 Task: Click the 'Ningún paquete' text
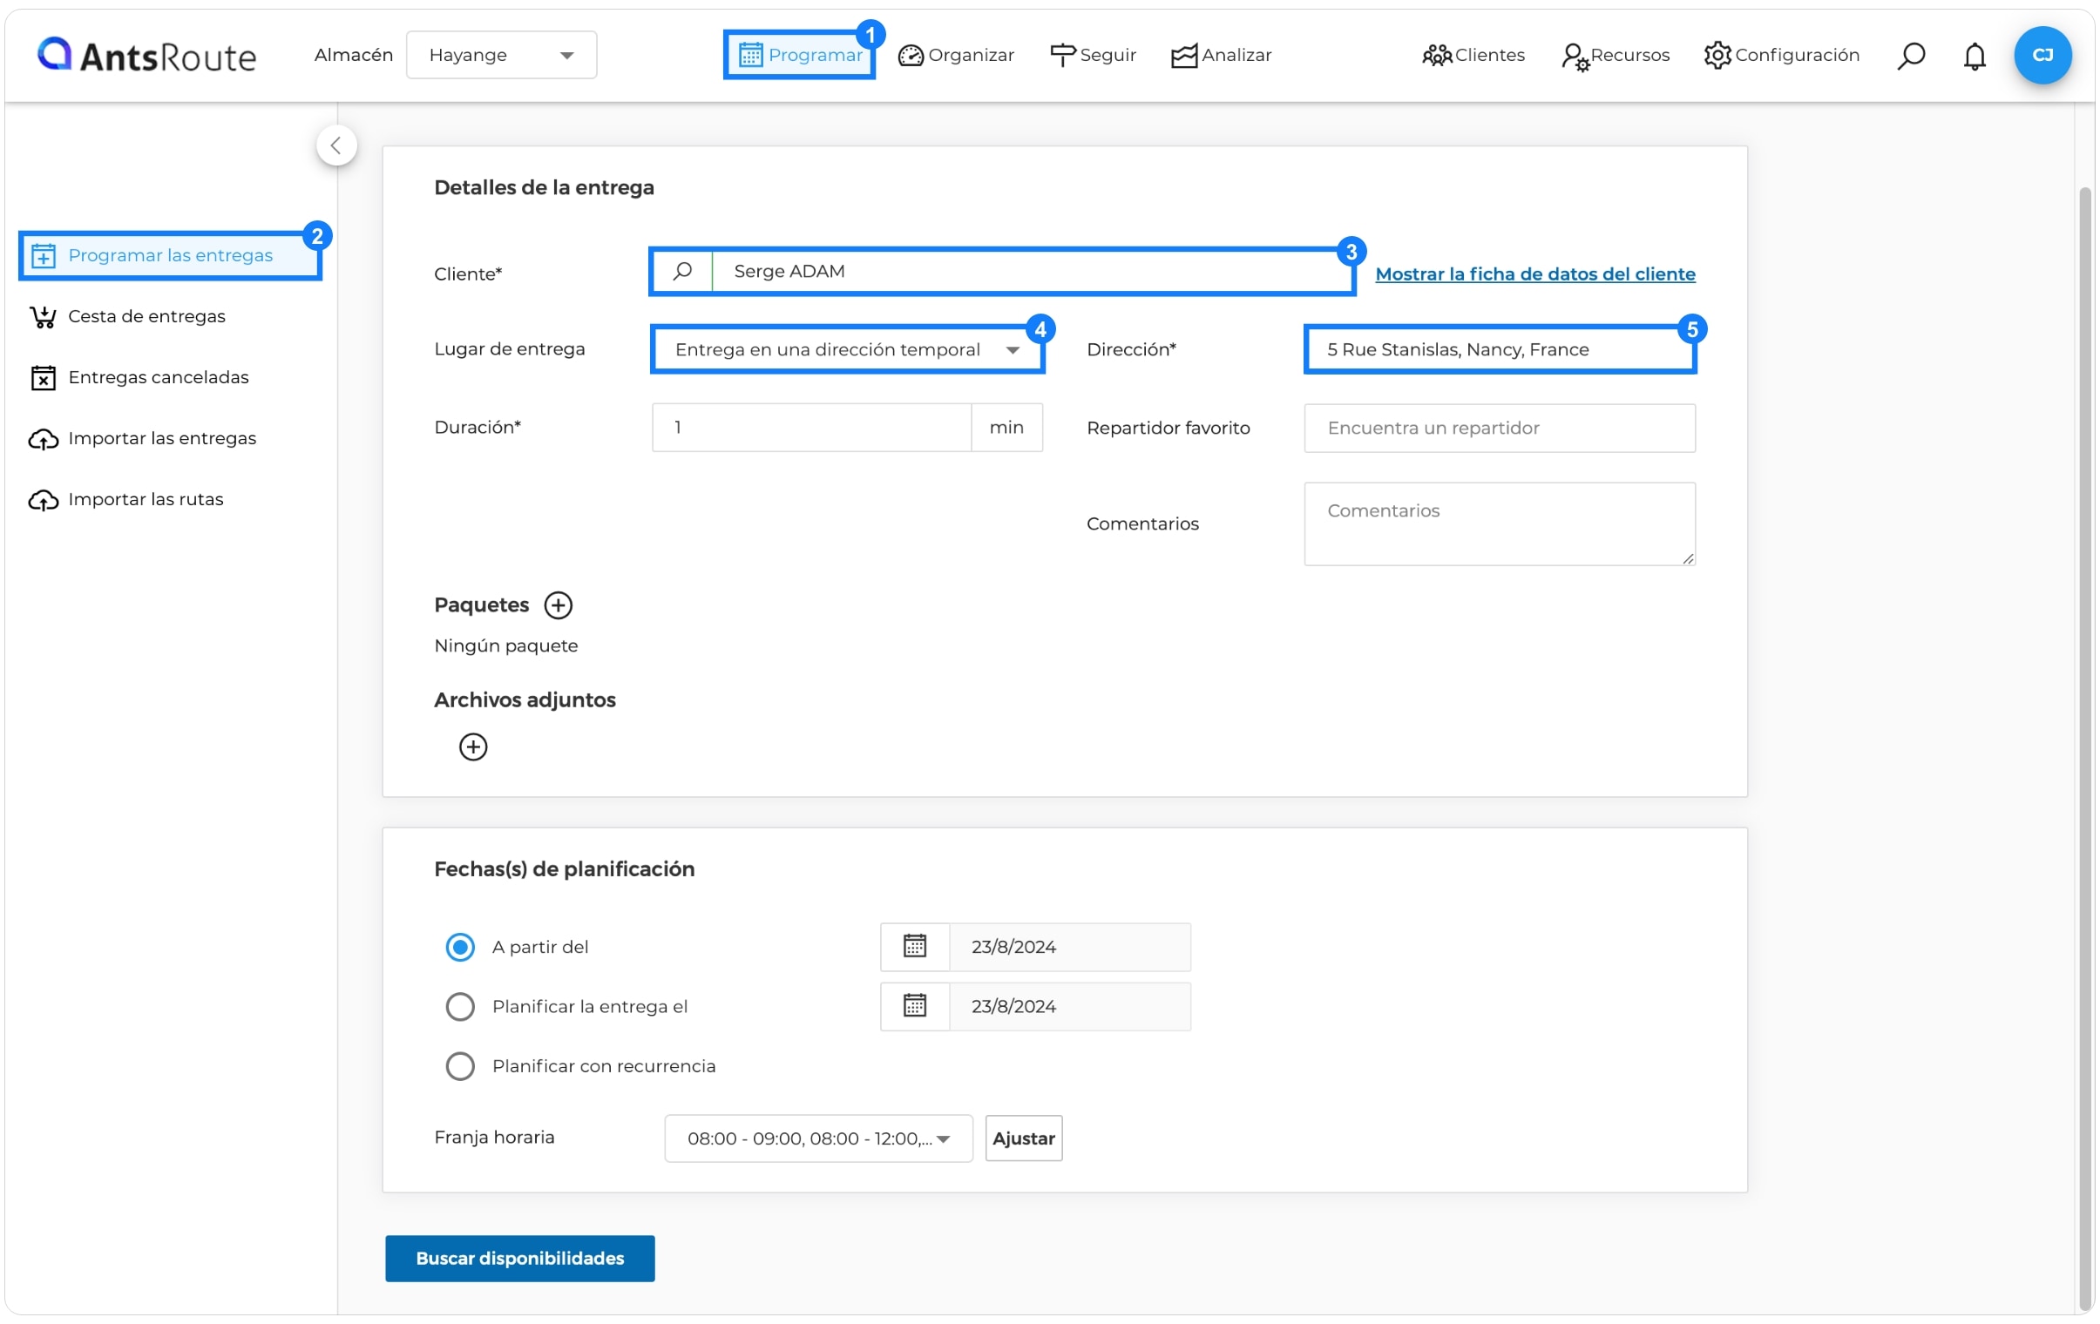point(505,645)
